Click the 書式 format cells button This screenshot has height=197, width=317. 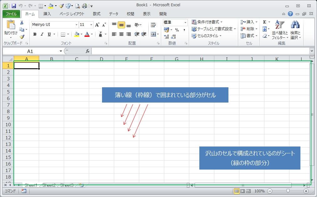point(249,36)
